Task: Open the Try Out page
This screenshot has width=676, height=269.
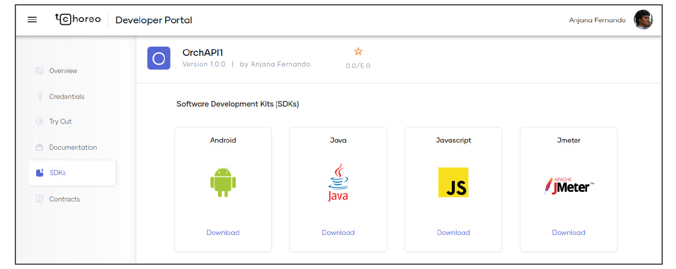Action: (x=60, y=121)
